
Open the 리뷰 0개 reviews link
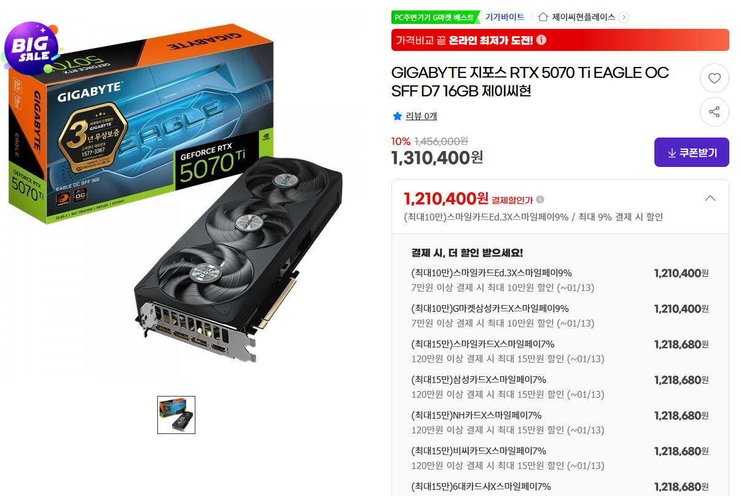pos(421,116)
